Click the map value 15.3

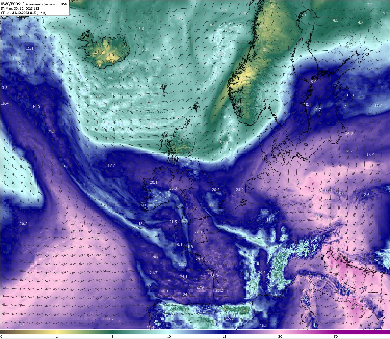click(350, 95)
